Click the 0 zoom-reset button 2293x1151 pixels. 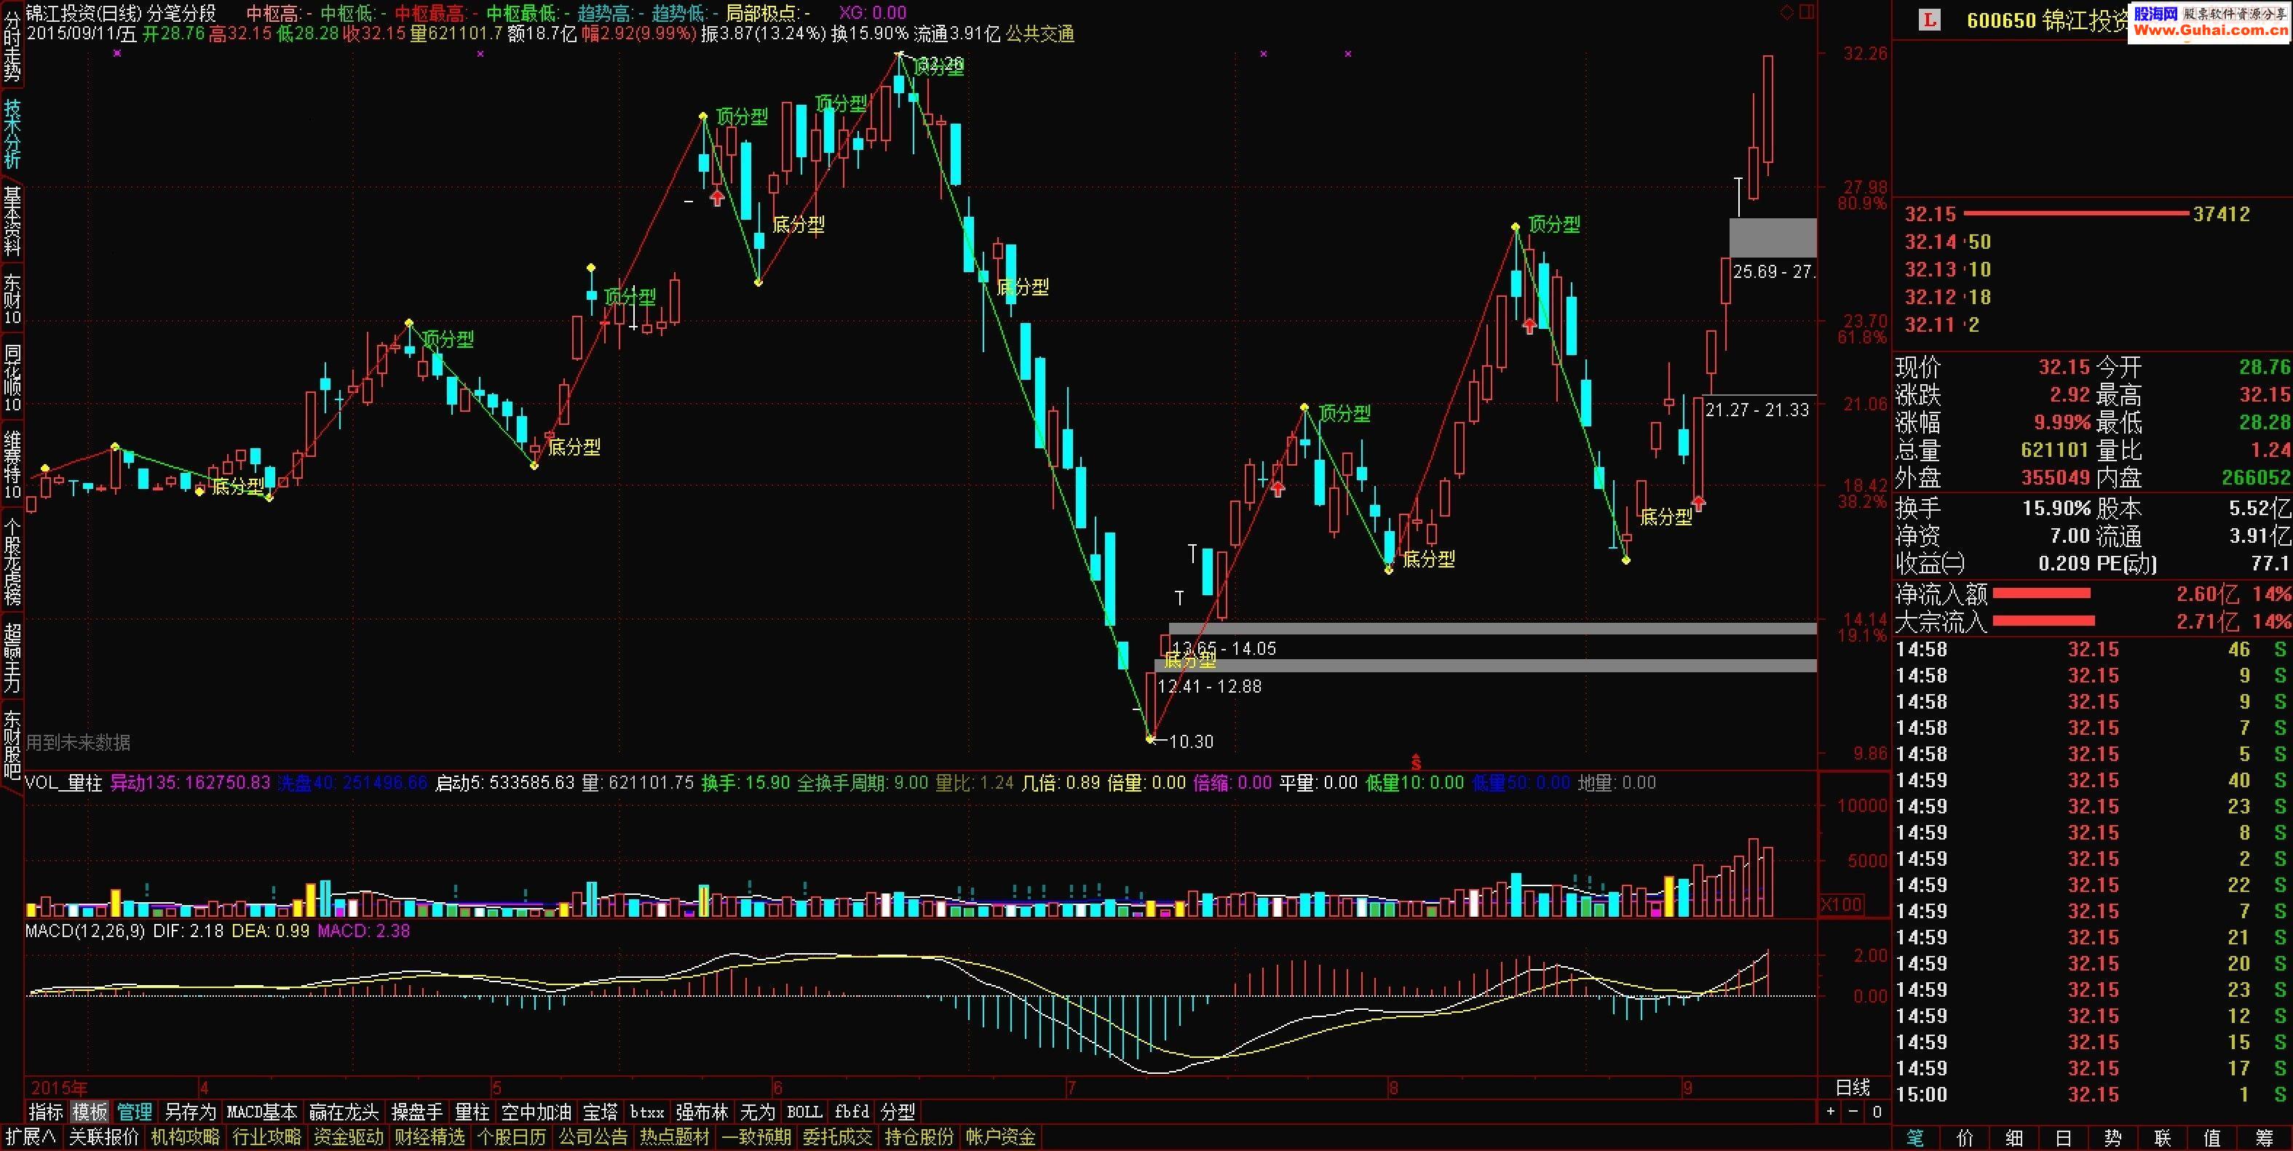(1877, 1112)
